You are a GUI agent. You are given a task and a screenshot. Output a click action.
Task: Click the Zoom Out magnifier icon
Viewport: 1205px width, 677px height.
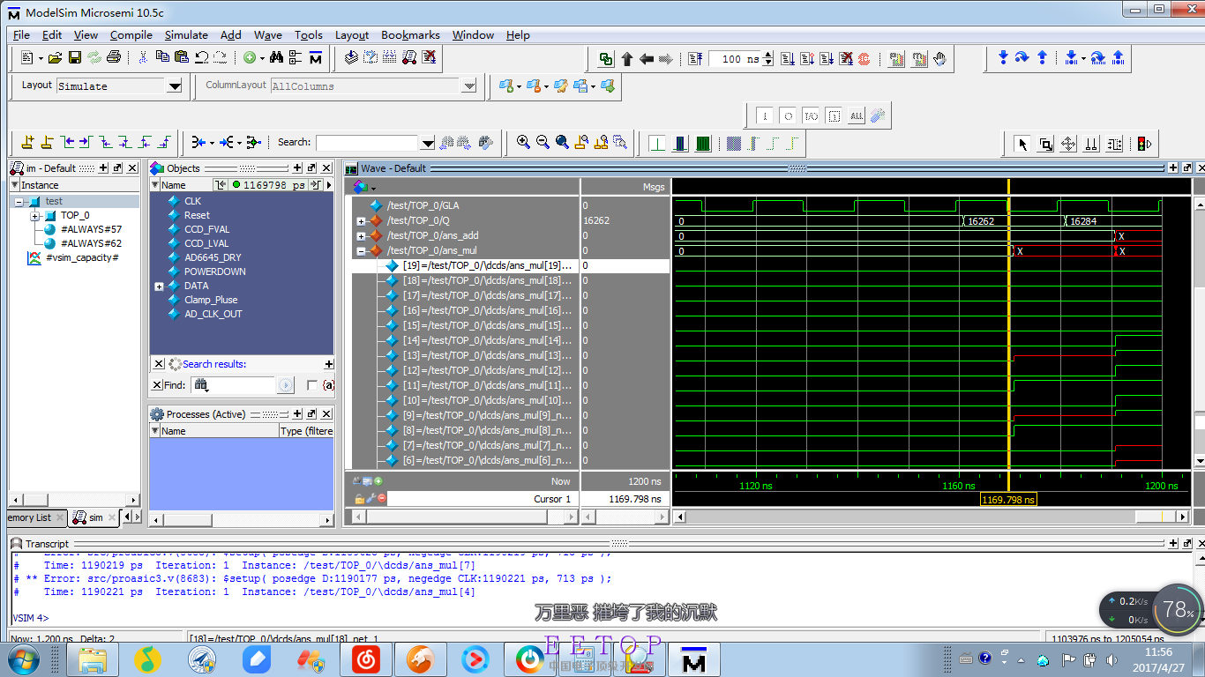pyautogui.click(x=543, y=143)
